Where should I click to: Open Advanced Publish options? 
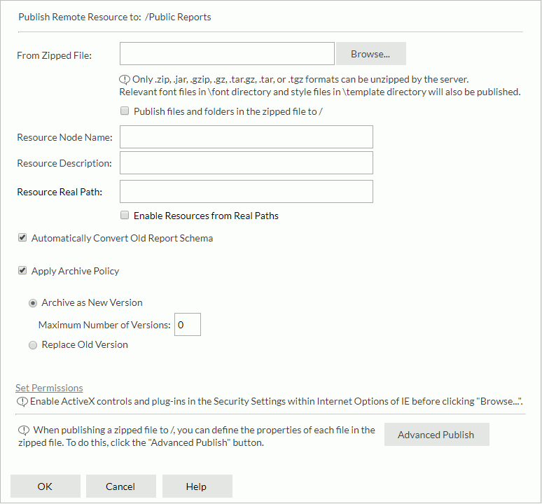436,435
